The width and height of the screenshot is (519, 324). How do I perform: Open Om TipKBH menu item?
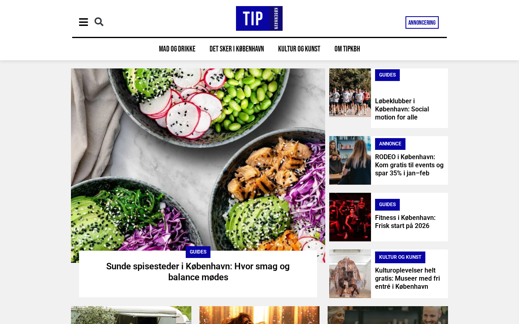347,49
